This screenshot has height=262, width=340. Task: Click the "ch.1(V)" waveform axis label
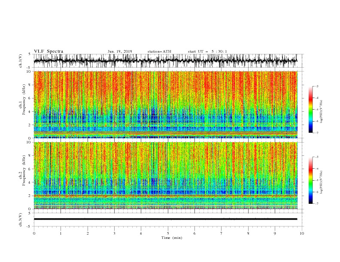point(21,61)
